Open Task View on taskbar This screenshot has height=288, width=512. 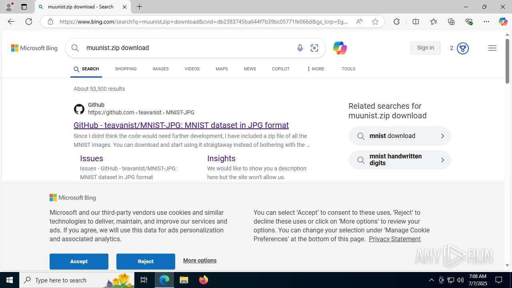(x=144, y=280)
